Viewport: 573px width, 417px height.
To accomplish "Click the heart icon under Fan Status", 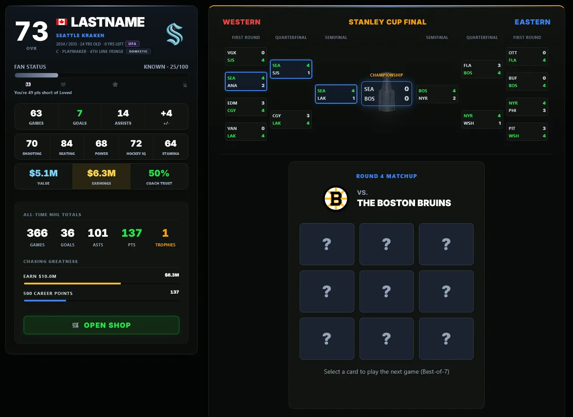I will (x=63, y=84).
